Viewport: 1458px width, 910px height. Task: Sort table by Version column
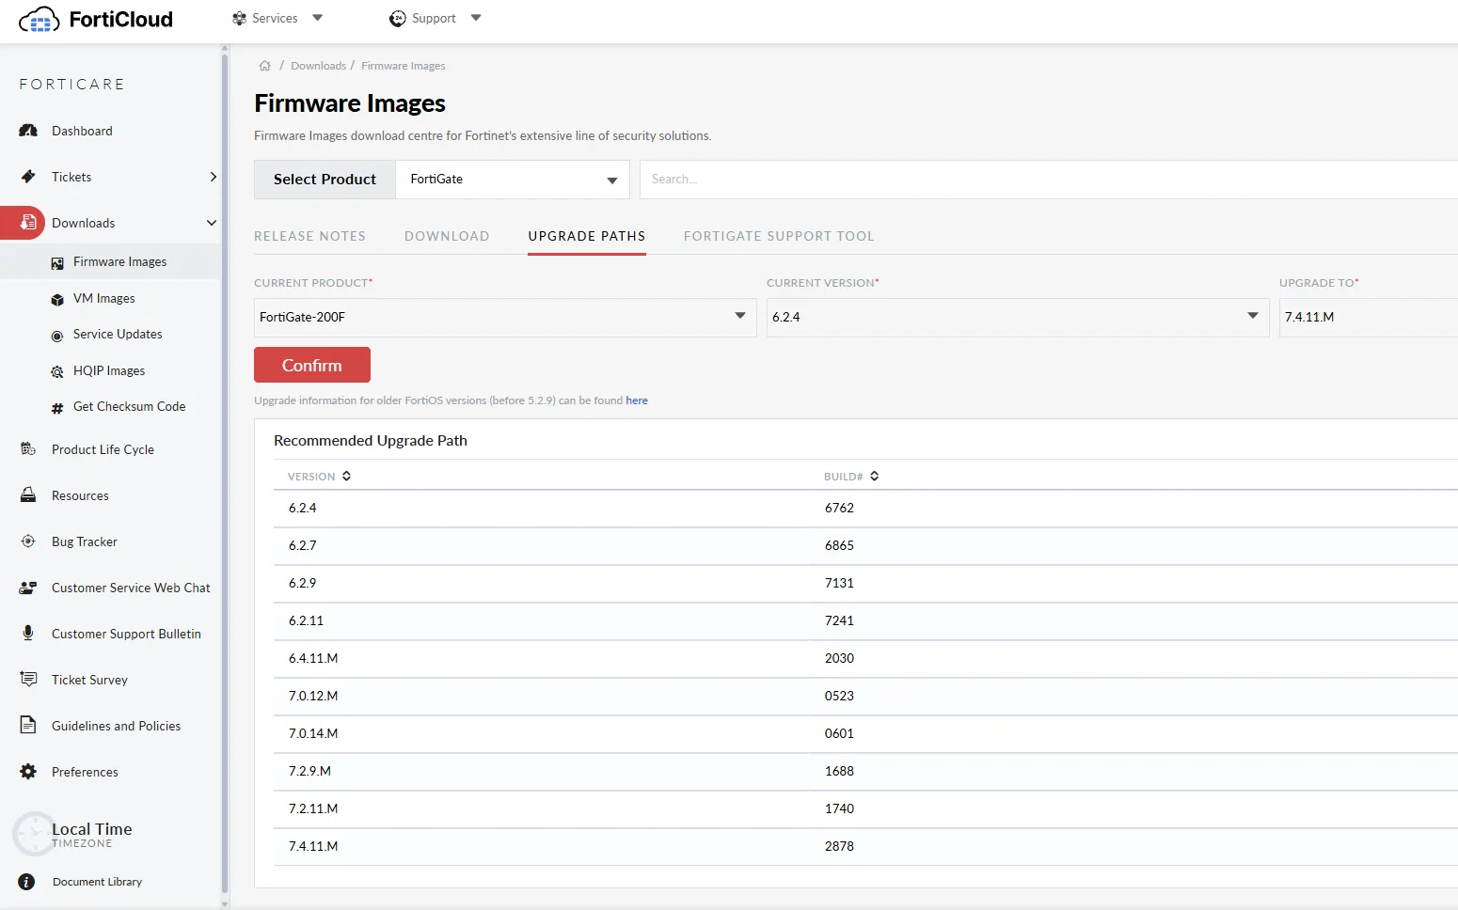(346, 477)
